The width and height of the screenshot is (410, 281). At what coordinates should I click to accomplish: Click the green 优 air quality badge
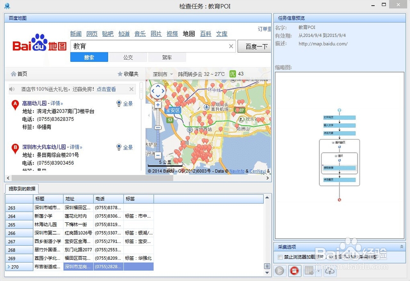click(x=232, y=74)
